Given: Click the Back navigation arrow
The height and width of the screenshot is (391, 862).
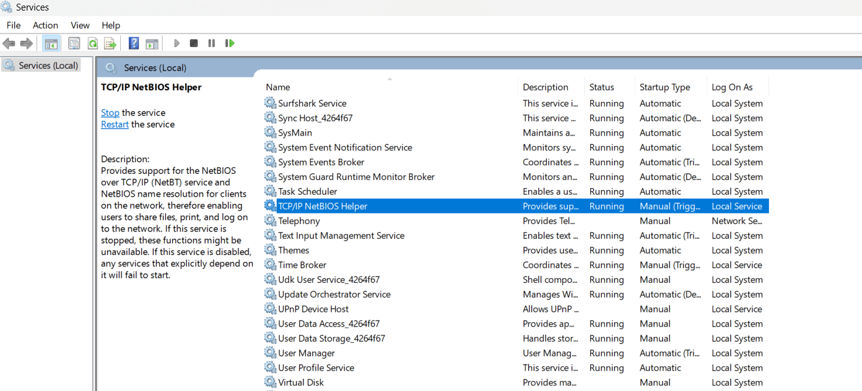Looking at the screenshot, I should (9, 43).
